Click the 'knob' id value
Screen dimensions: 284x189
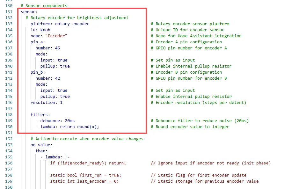[45, 30]
